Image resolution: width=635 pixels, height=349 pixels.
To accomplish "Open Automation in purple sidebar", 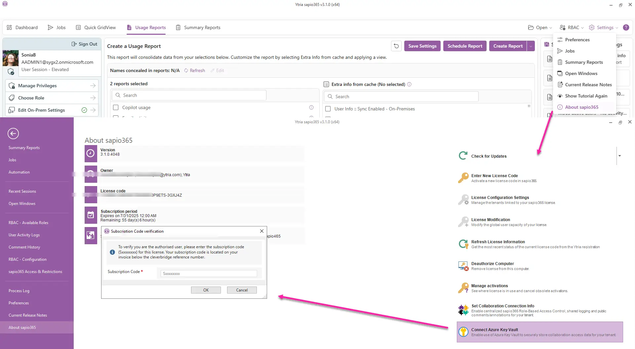I will [x=19, y=172].
